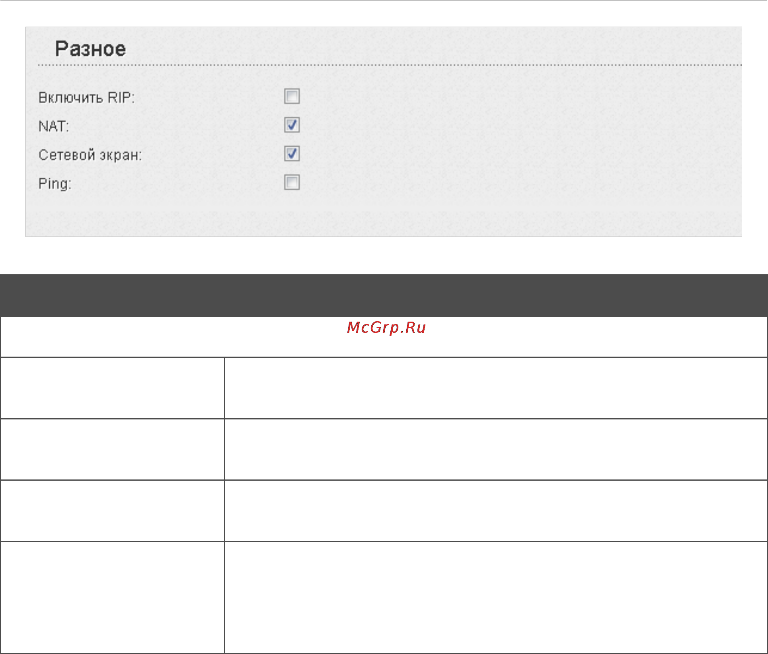Select the first empty left table cell
Viewport: 768px width, 654px height.
(x=113, y=388)
